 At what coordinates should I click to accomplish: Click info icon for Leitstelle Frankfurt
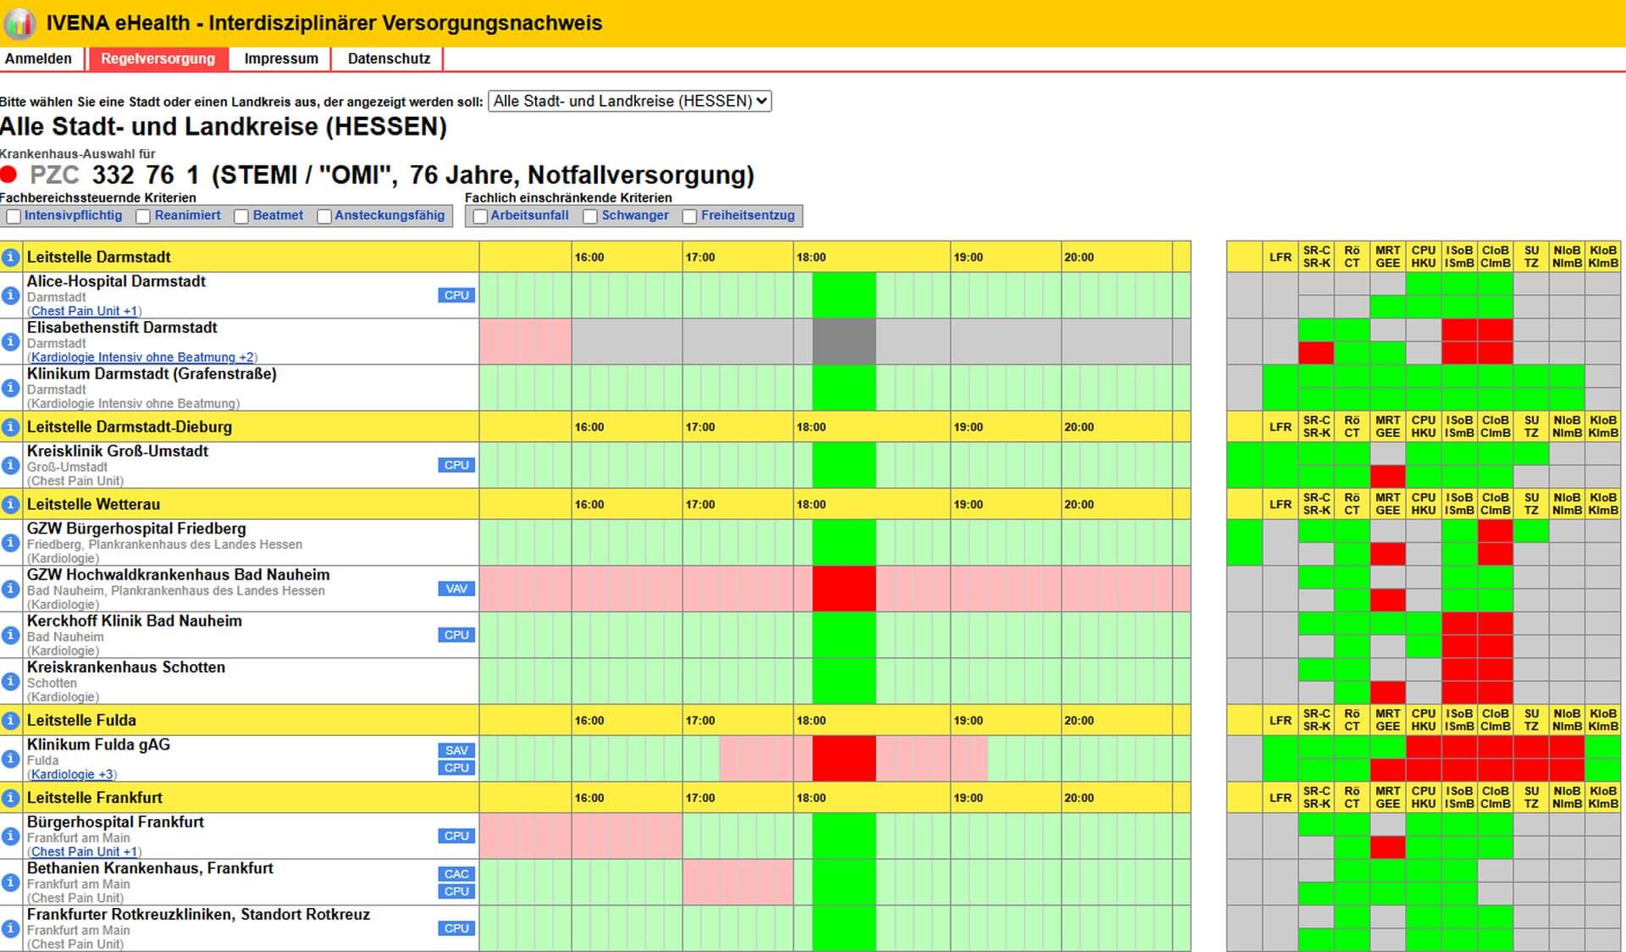point(10,798)
